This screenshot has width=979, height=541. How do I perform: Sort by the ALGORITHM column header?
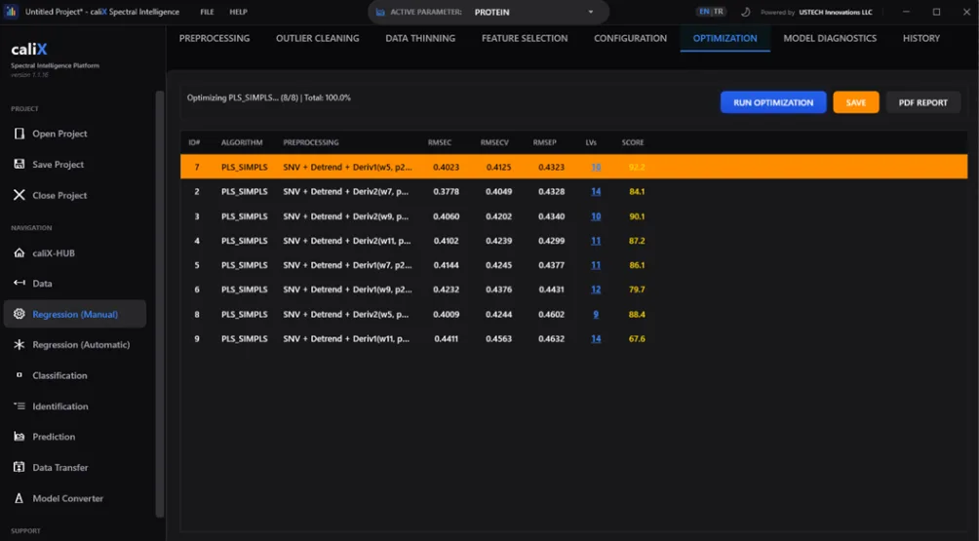(242, 142)
